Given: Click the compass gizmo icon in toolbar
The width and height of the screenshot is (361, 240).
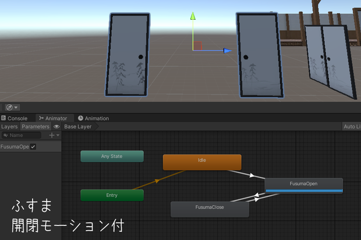Looking at the screenshot, I should [9, 108].
